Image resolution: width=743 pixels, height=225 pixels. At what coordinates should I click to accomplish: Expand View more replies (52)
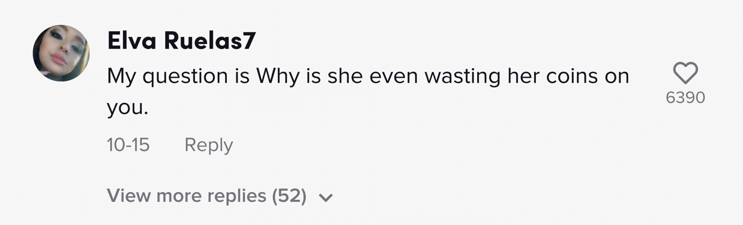pyautogui.click(x=220, y=196)
